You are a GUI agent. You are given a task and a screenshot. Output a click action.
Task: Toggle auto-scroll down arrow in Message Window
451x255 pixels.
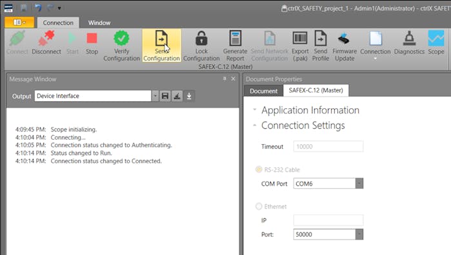pos(189,96)
